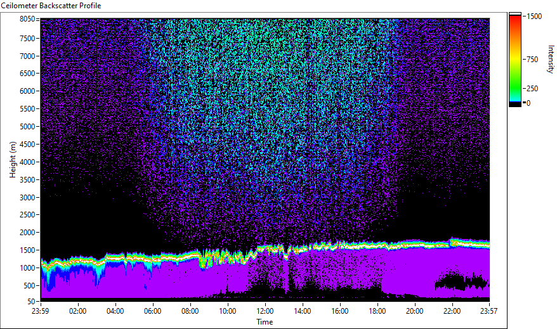The image size is (557, 329).
Task: Click the 2500 height axis tick label
Action: (27, 215)
